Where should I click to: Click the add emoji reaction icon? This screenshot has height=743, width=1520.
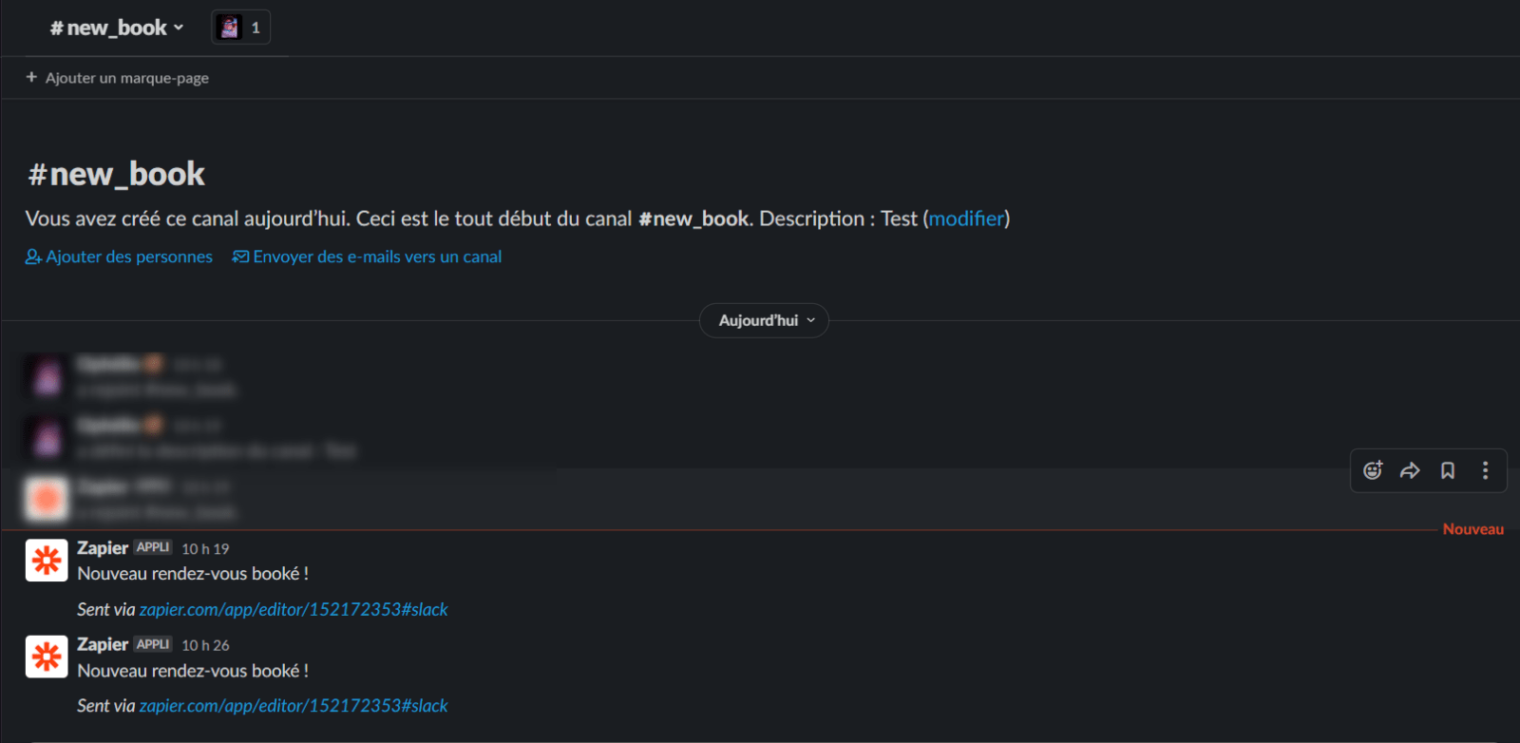tap(1373, 470)
